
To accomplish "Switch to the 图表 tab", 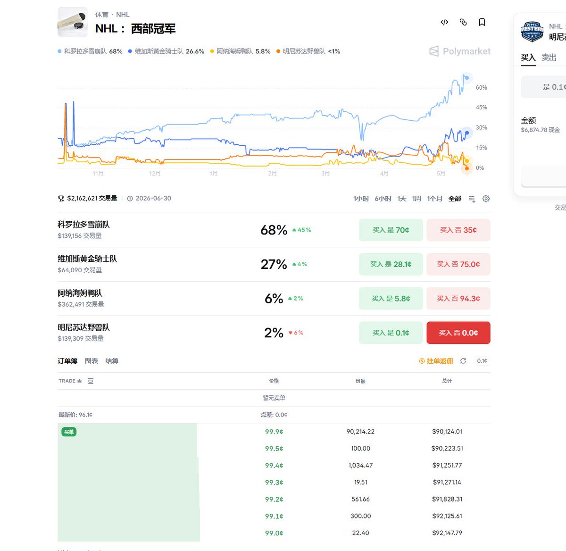I will pos(92,361).
